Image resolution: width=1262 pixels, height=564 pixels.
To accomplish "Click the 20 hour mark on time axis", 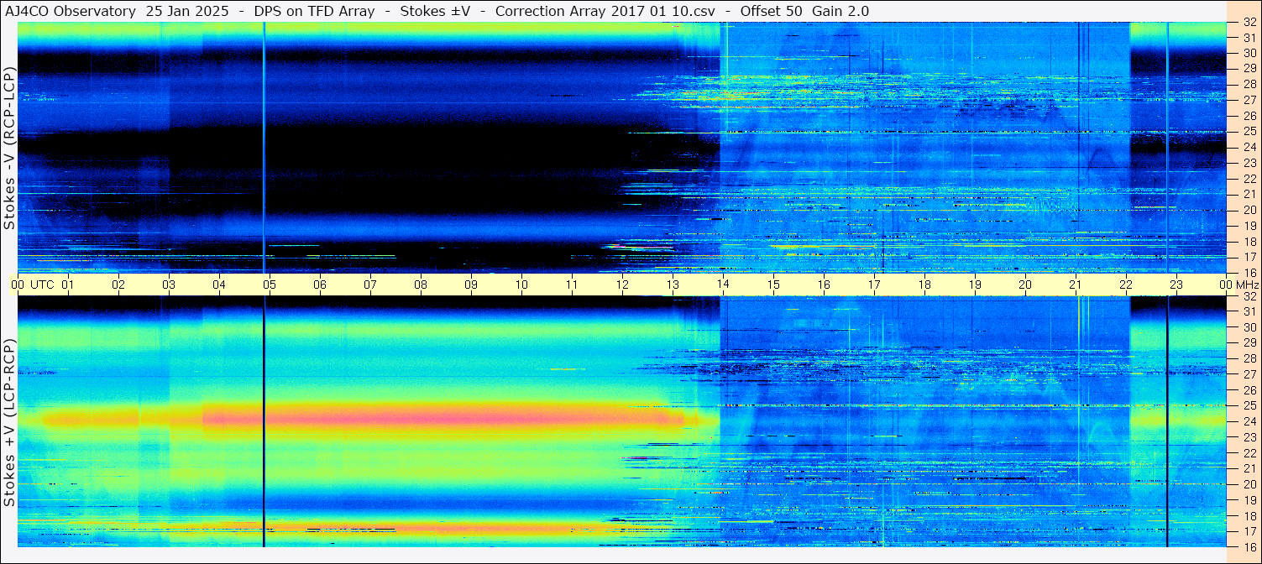I will [x=1025, y=285].
